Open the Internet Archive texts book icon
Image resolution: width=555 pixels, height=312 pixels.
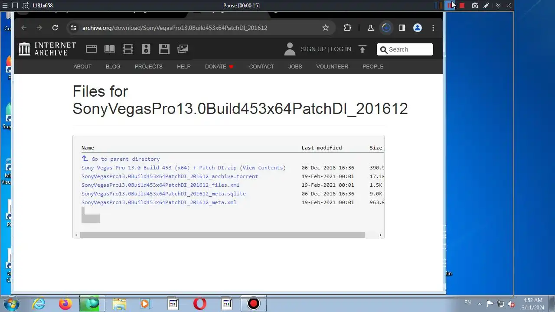[x=110, y=49]
